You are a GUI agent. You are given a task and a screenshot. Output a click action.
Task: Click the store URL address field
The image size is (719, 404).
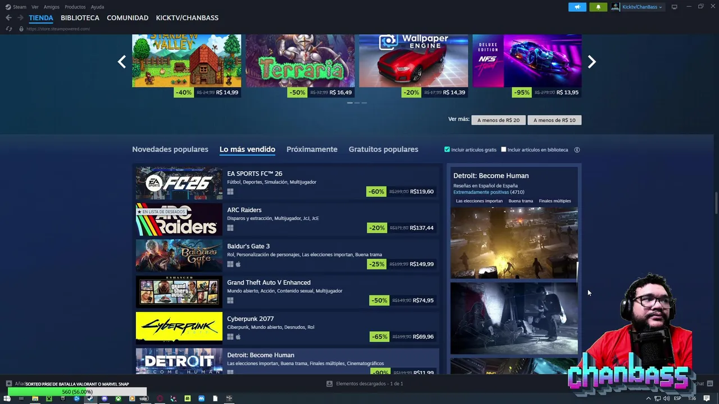[x=58, y=29]
